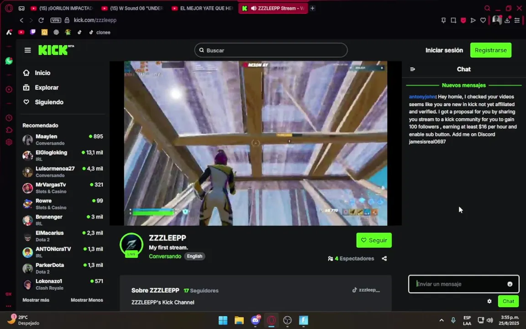The width and height of the screenshot is (526, 329).
Task: Click Mostrar Menos under recommended channels
Action: 87,300
